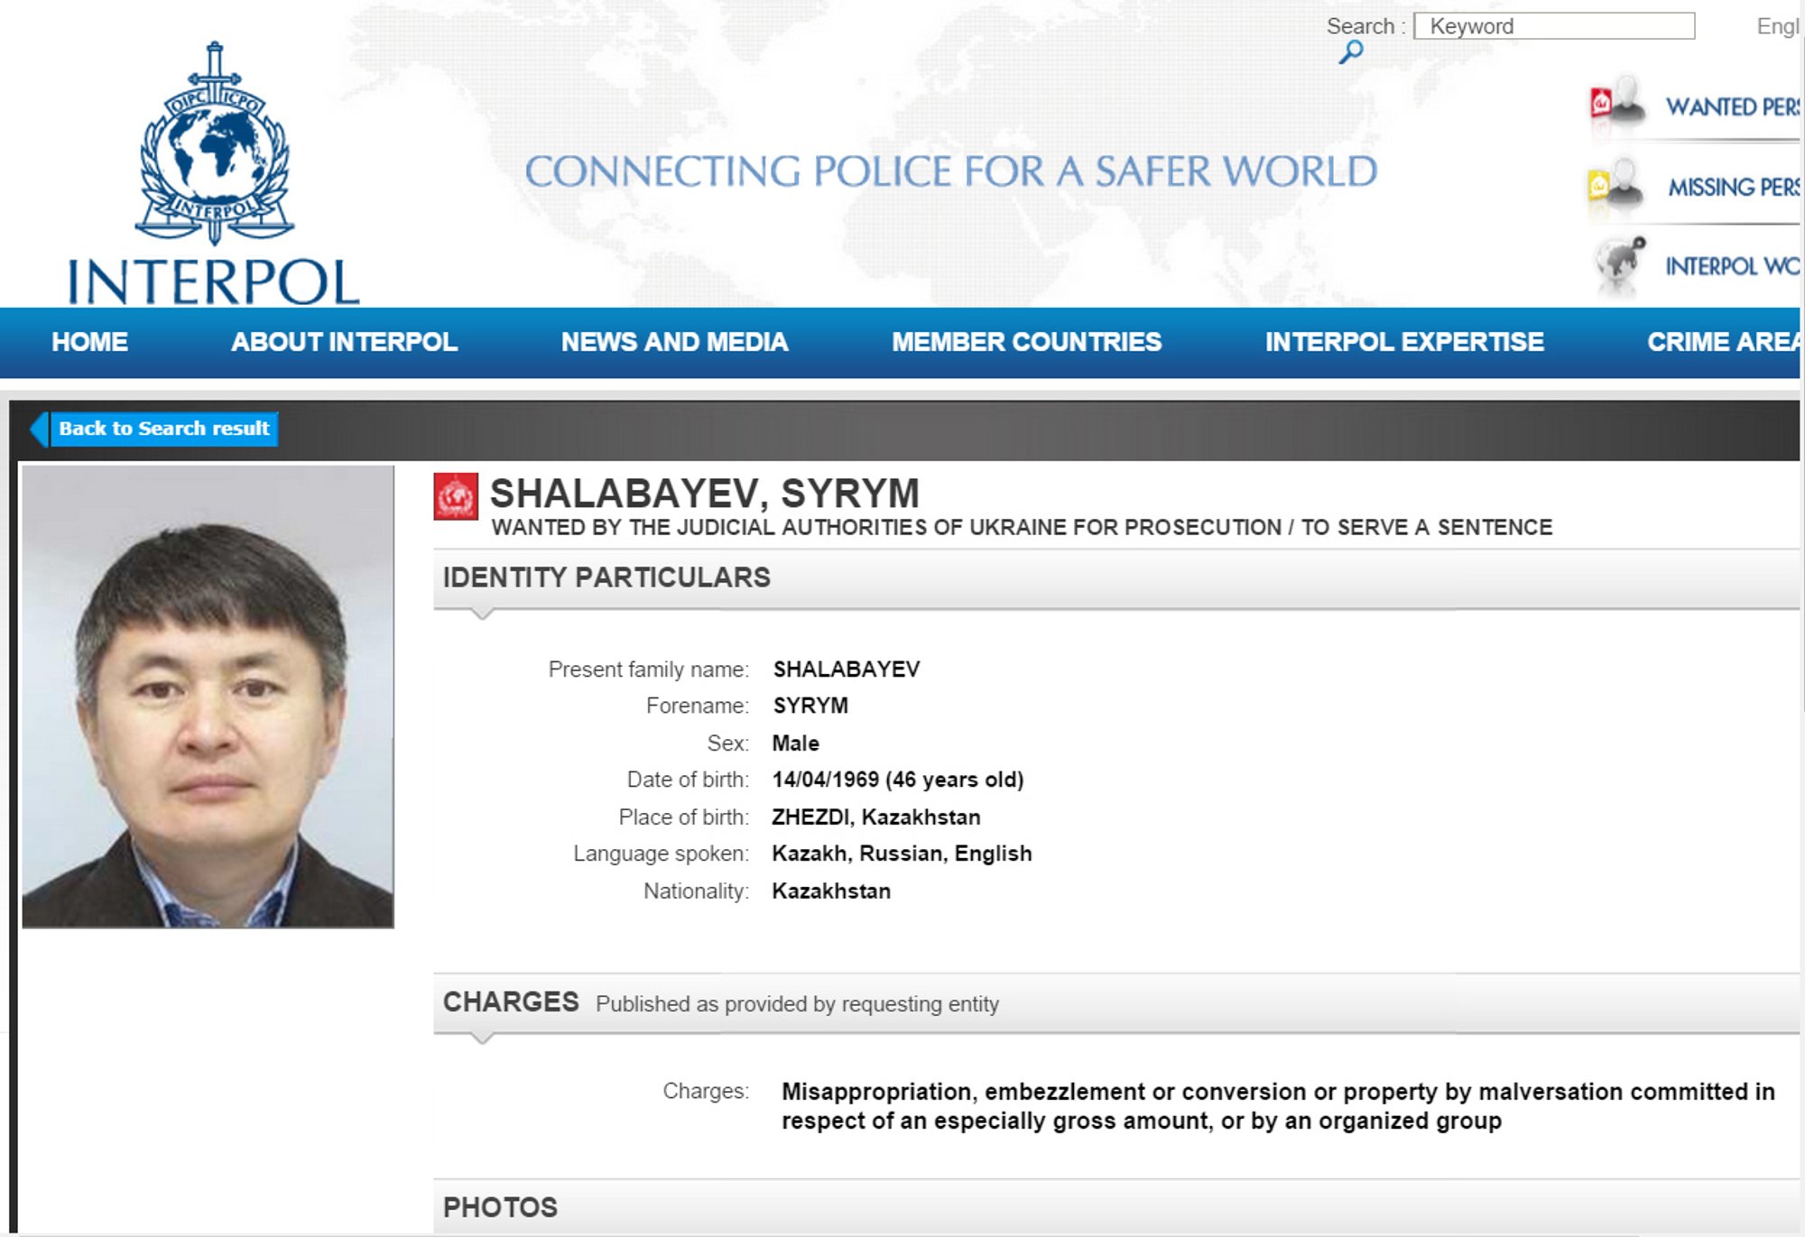The width and height of the screenshot is (1805, 1237).
Task: Open the Crime Areas menu
Action: [x=1721, y=342]
